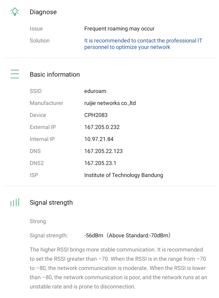
Task: Click the Diagnose lightbulb icon
Action: [15, 12]
